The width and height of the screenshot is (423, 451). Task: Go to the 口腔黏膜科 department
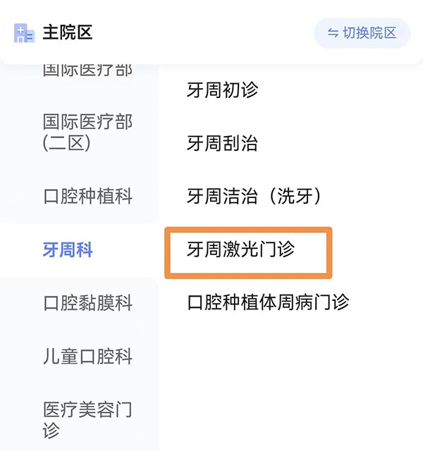[x=87, y=304]
